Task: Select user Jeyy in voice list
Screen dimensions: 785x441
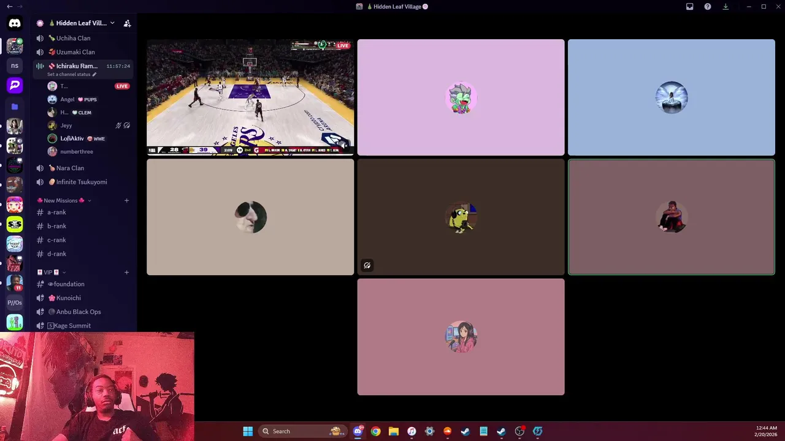Action: tap(88, 126)
